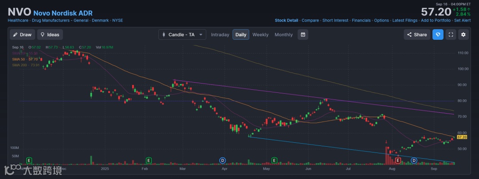Screen dimensions: 479x179
Task: Open chart settings gear
Action: (463, 35)
